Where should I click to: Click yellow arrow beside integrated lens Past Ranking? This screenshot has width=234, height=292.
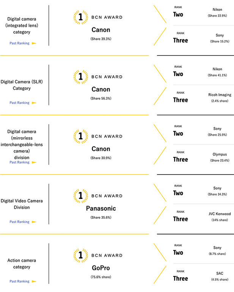(34, 43)
